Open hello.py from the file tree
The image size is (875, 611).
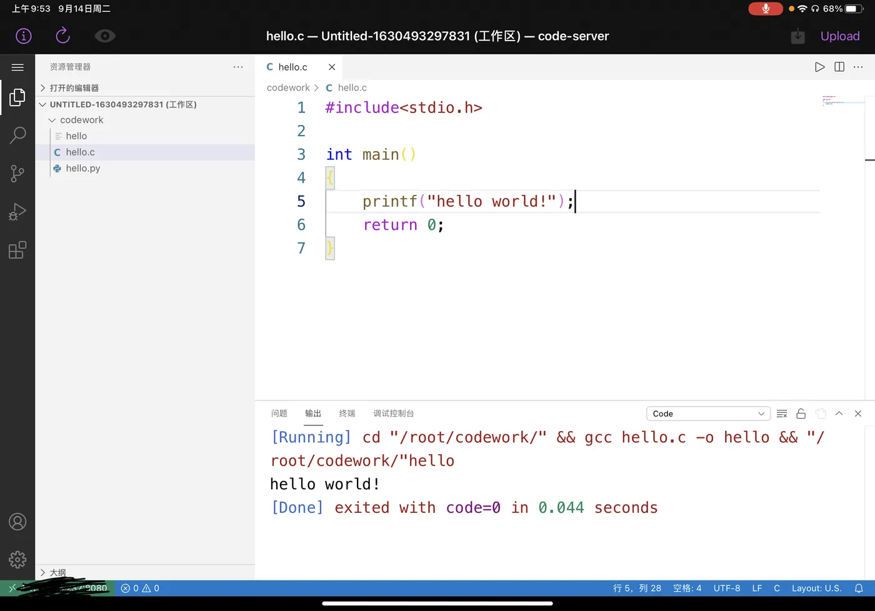pos(145,169)
